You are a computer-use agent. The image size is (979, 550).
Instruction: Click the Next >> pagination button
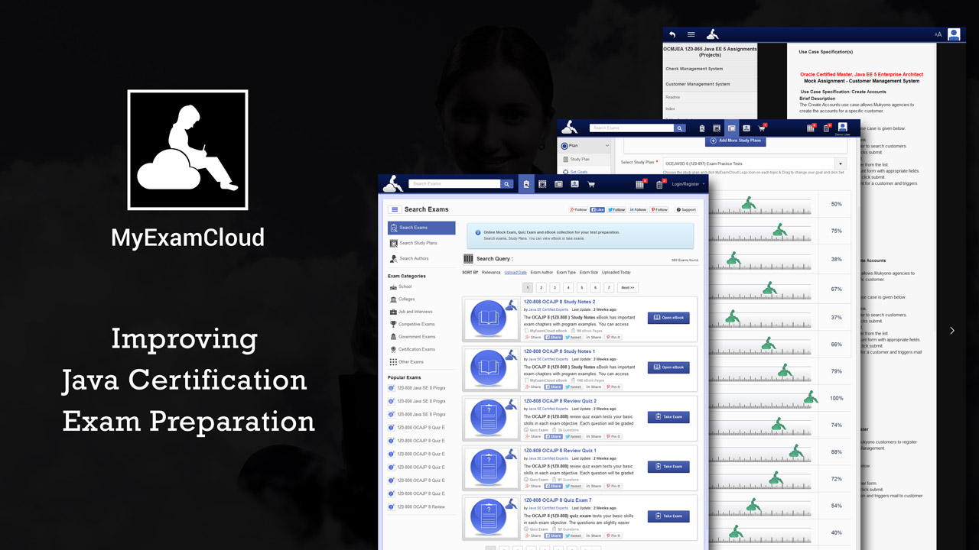tap(627, 288)
